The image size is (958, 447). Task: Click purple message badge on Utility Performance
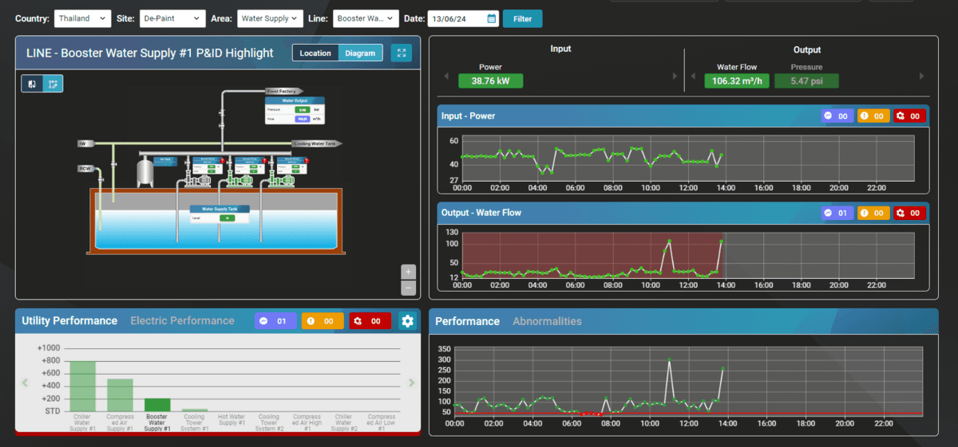(x=275, y=321)
